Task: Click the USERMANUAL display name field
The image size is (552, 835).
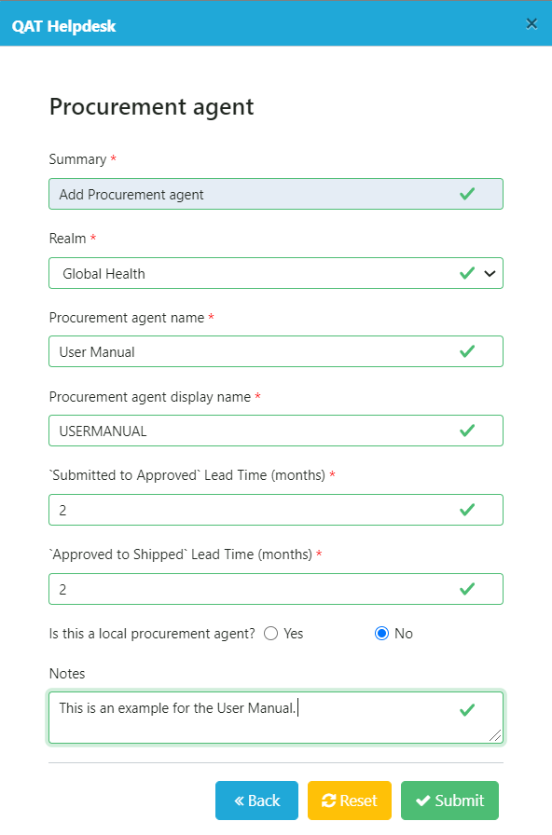Action: (276, 431)
